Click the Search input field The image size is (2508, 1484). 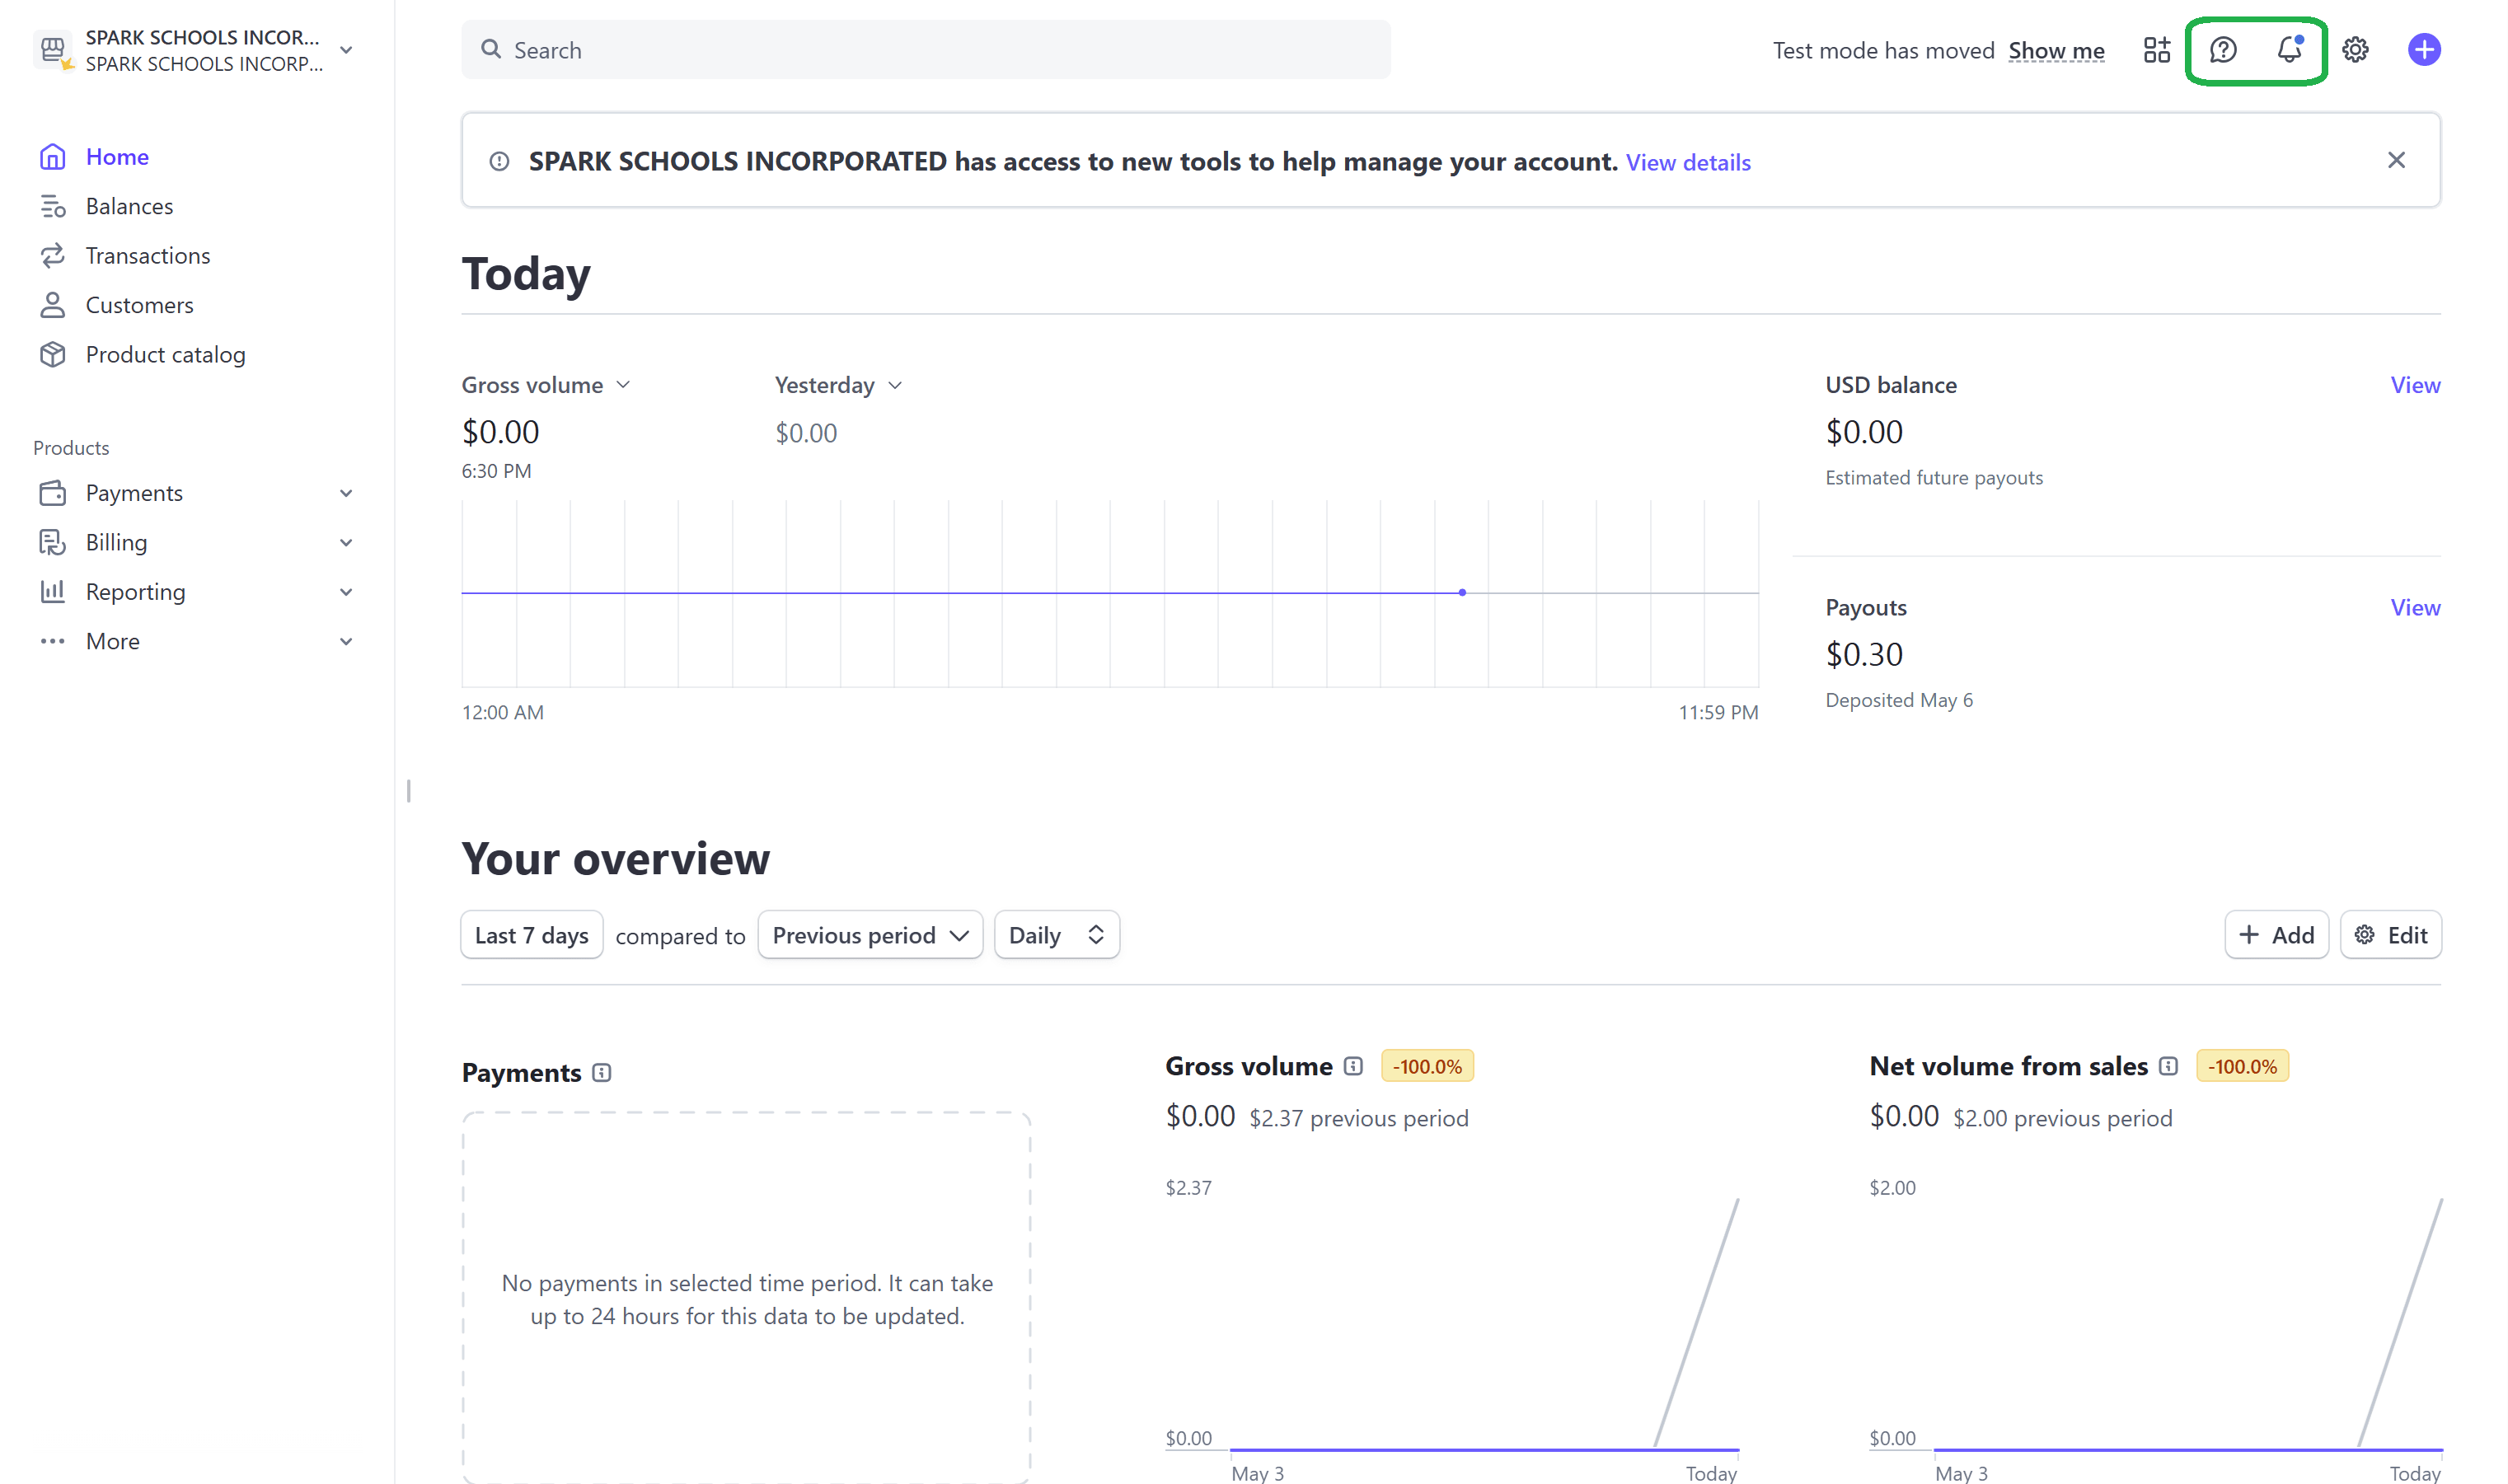(x=925, y=50)
